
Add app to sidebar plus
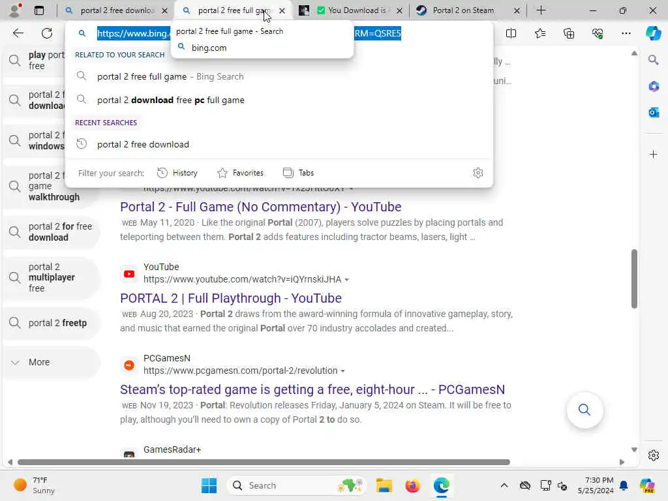coord(653,154)
